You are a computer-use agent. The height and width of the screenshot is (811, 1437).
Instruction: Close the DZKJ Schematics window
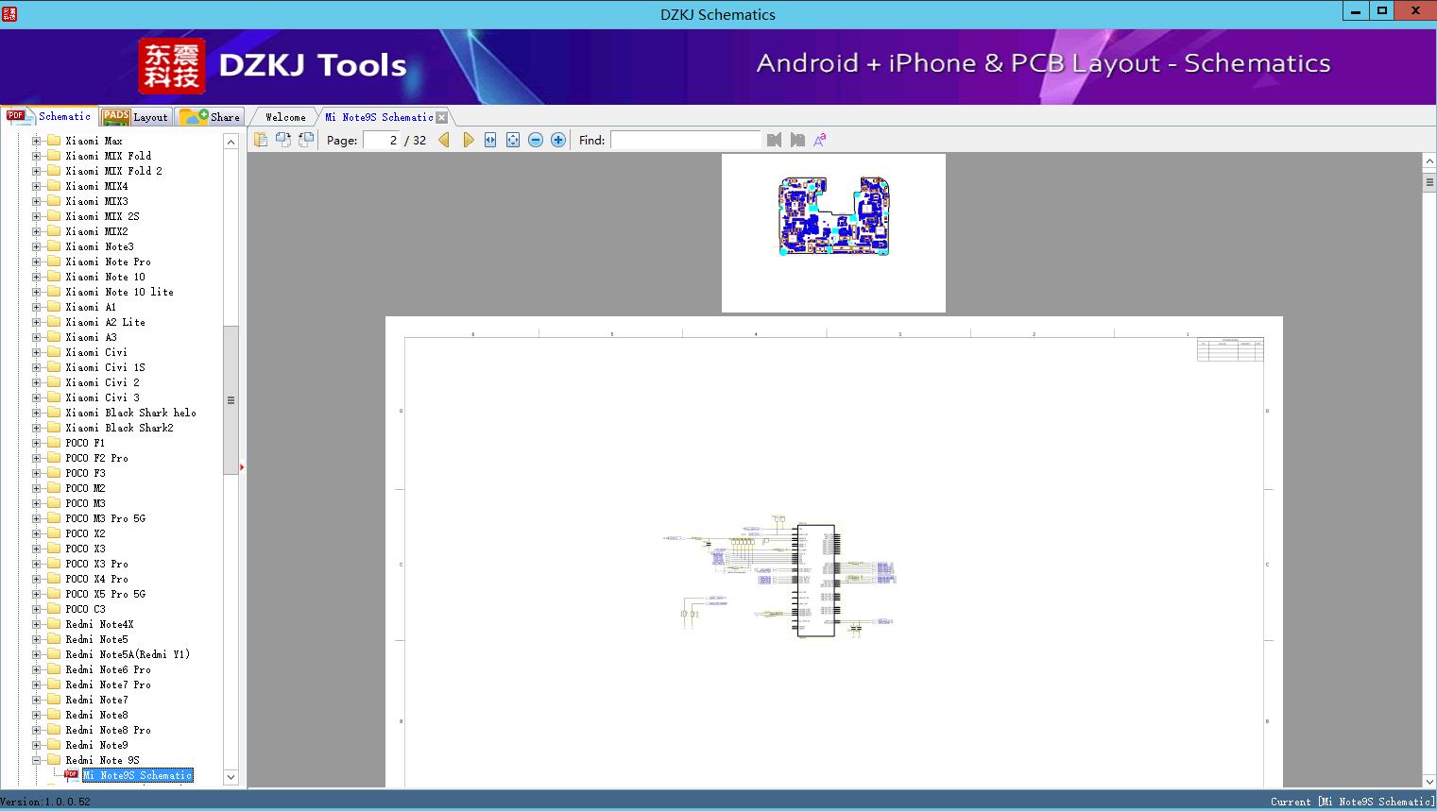1416,11
